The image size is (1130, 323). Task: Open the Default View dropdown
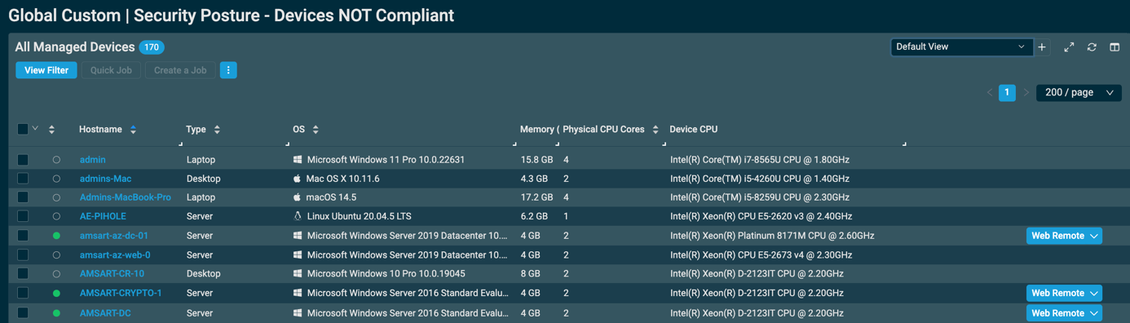[961, 47]
